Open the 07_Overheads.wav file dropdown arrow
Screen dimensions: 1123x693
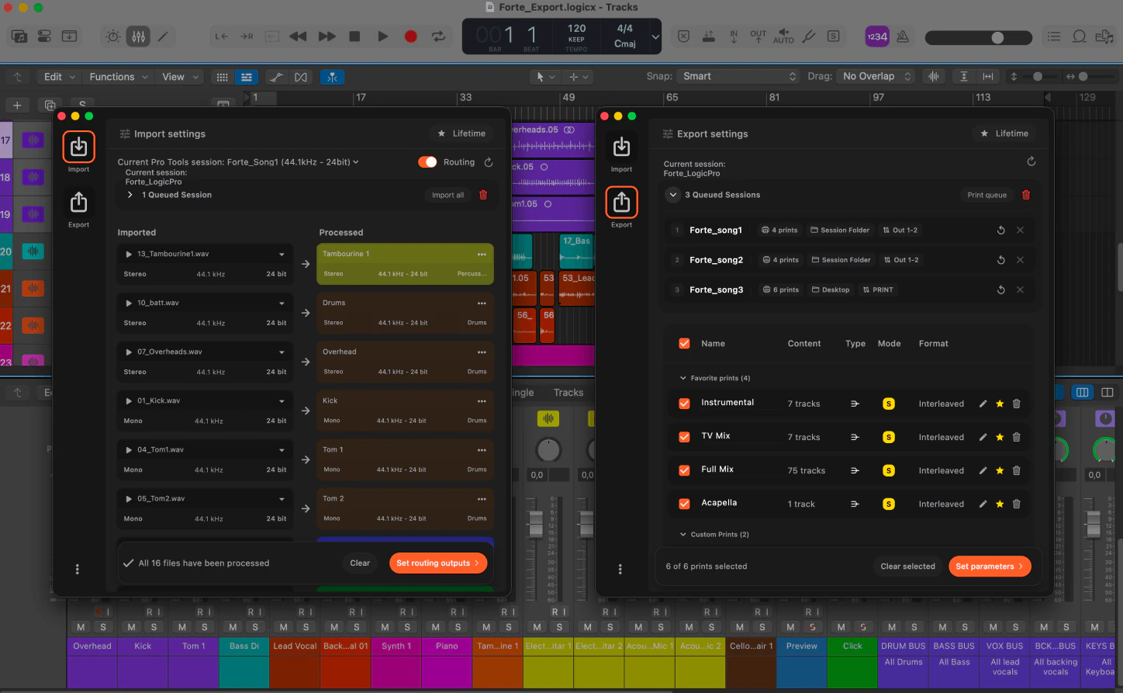pos(282,352)
